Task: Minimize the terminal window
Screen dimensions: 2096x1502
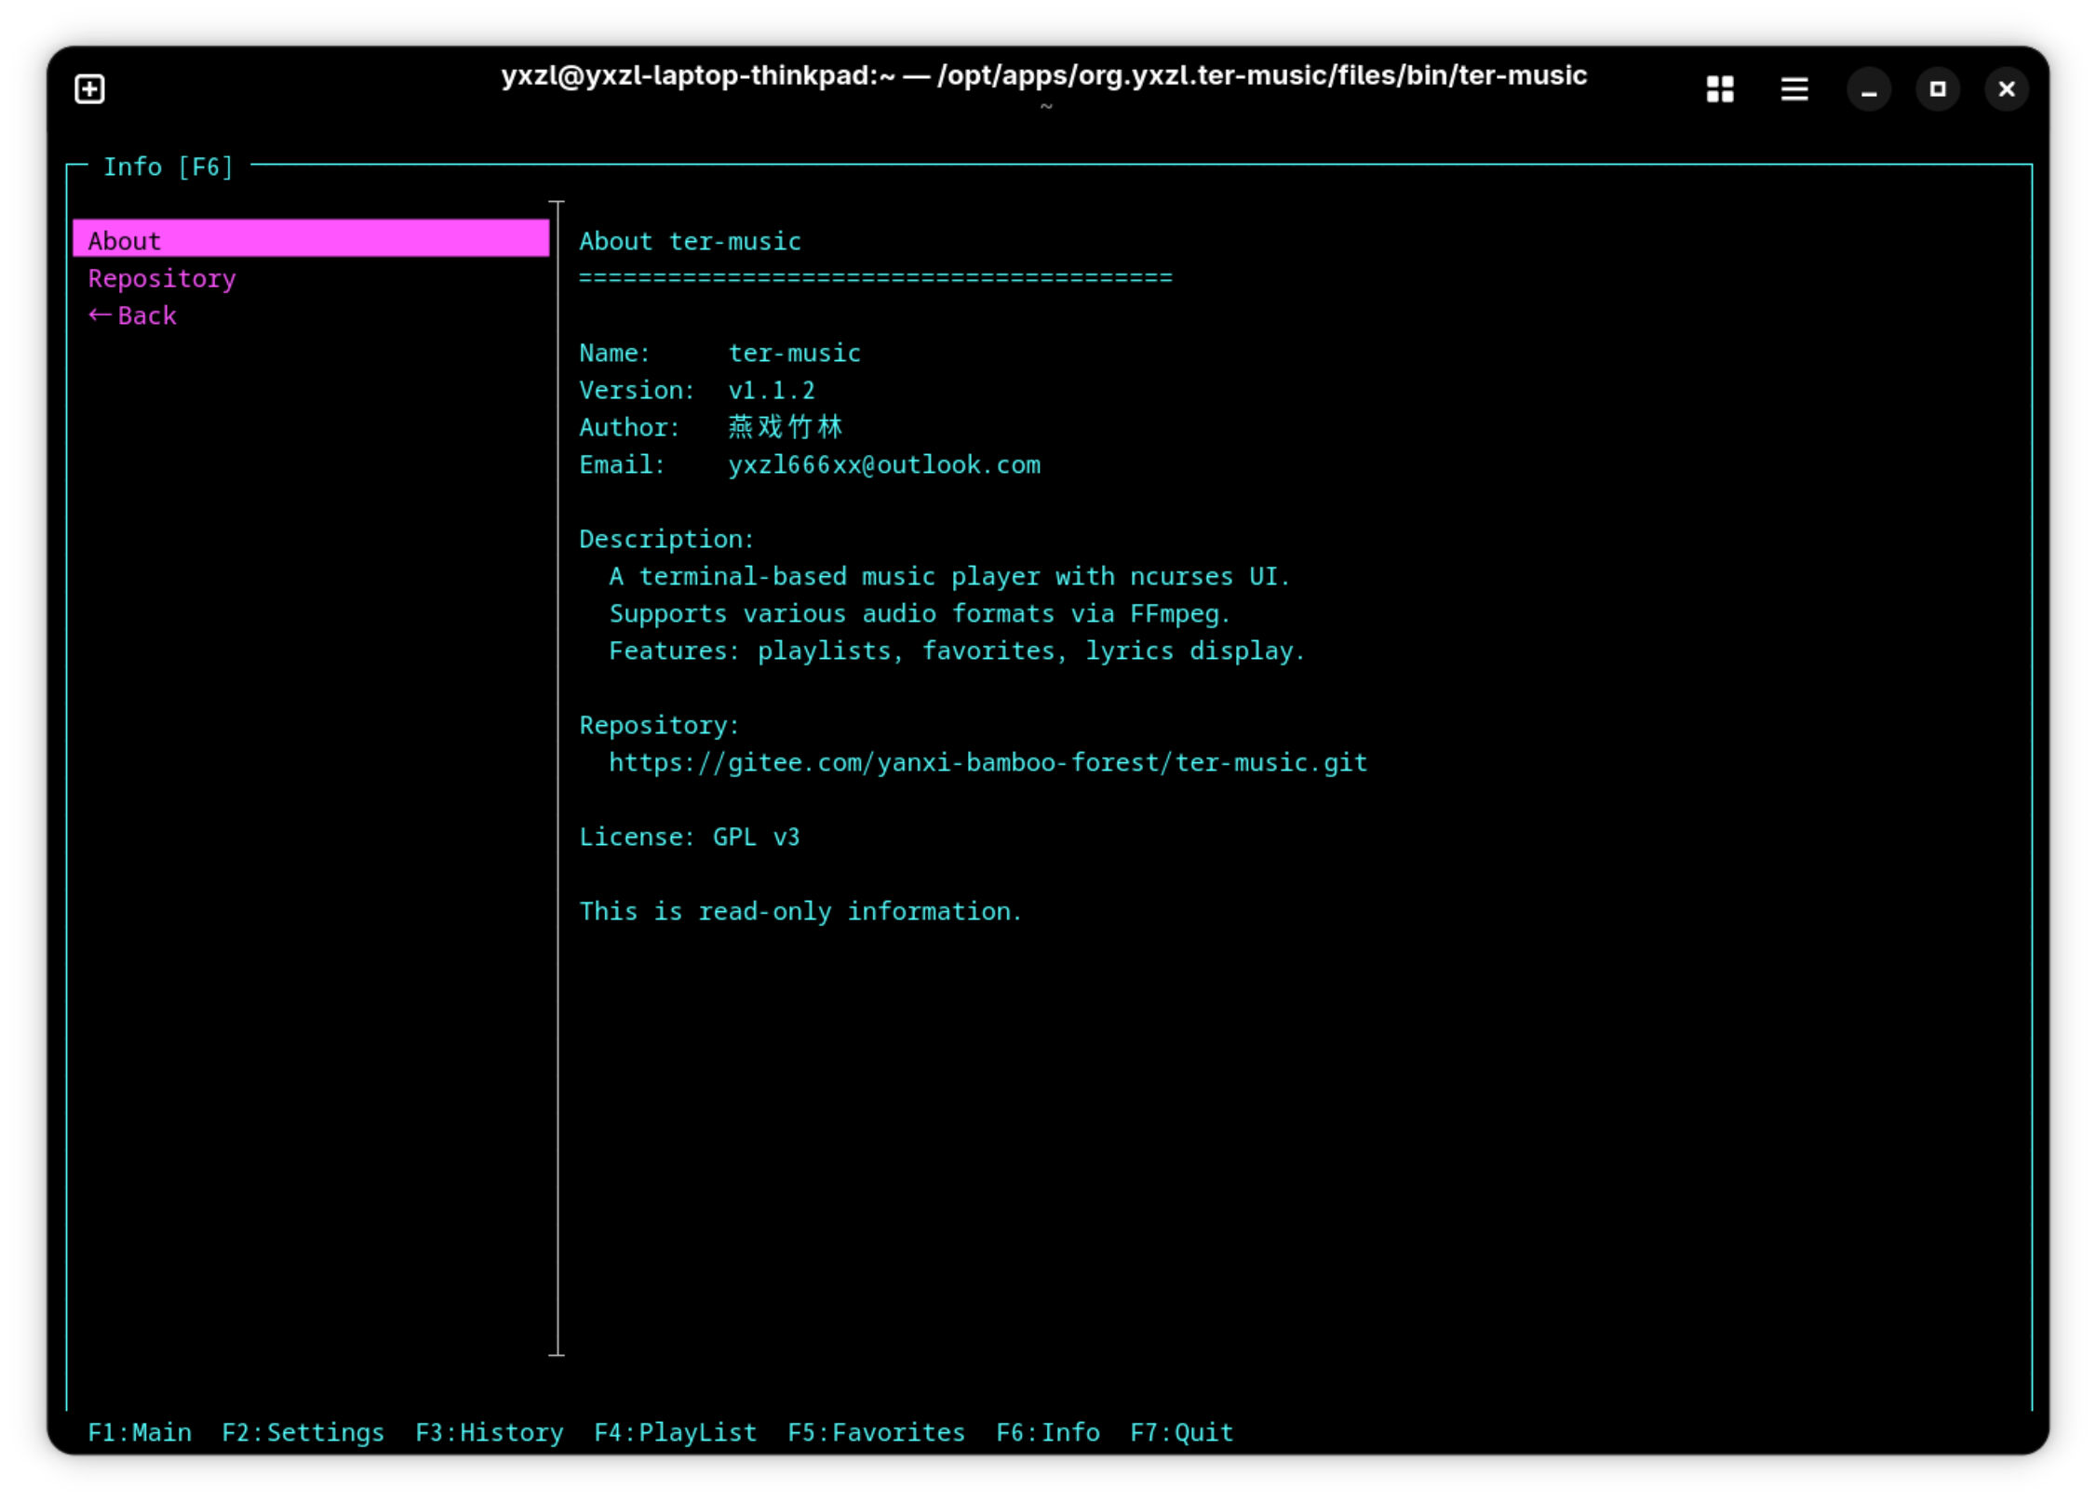Action: pos(1868,89)
